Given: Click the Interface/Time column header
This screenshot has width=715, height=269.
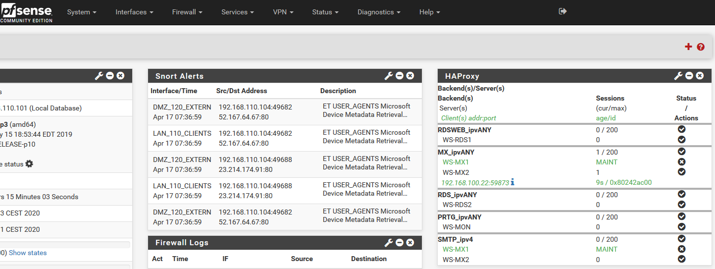Looking at the screenshot, I should click(174, 91).
